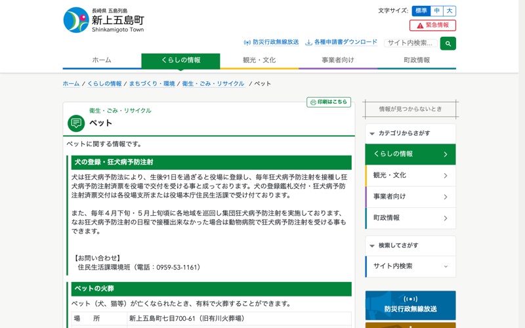The image size is (525, 328).
Task: Click the Shinkamigoto Town logo
Action: tap(104, 20)
